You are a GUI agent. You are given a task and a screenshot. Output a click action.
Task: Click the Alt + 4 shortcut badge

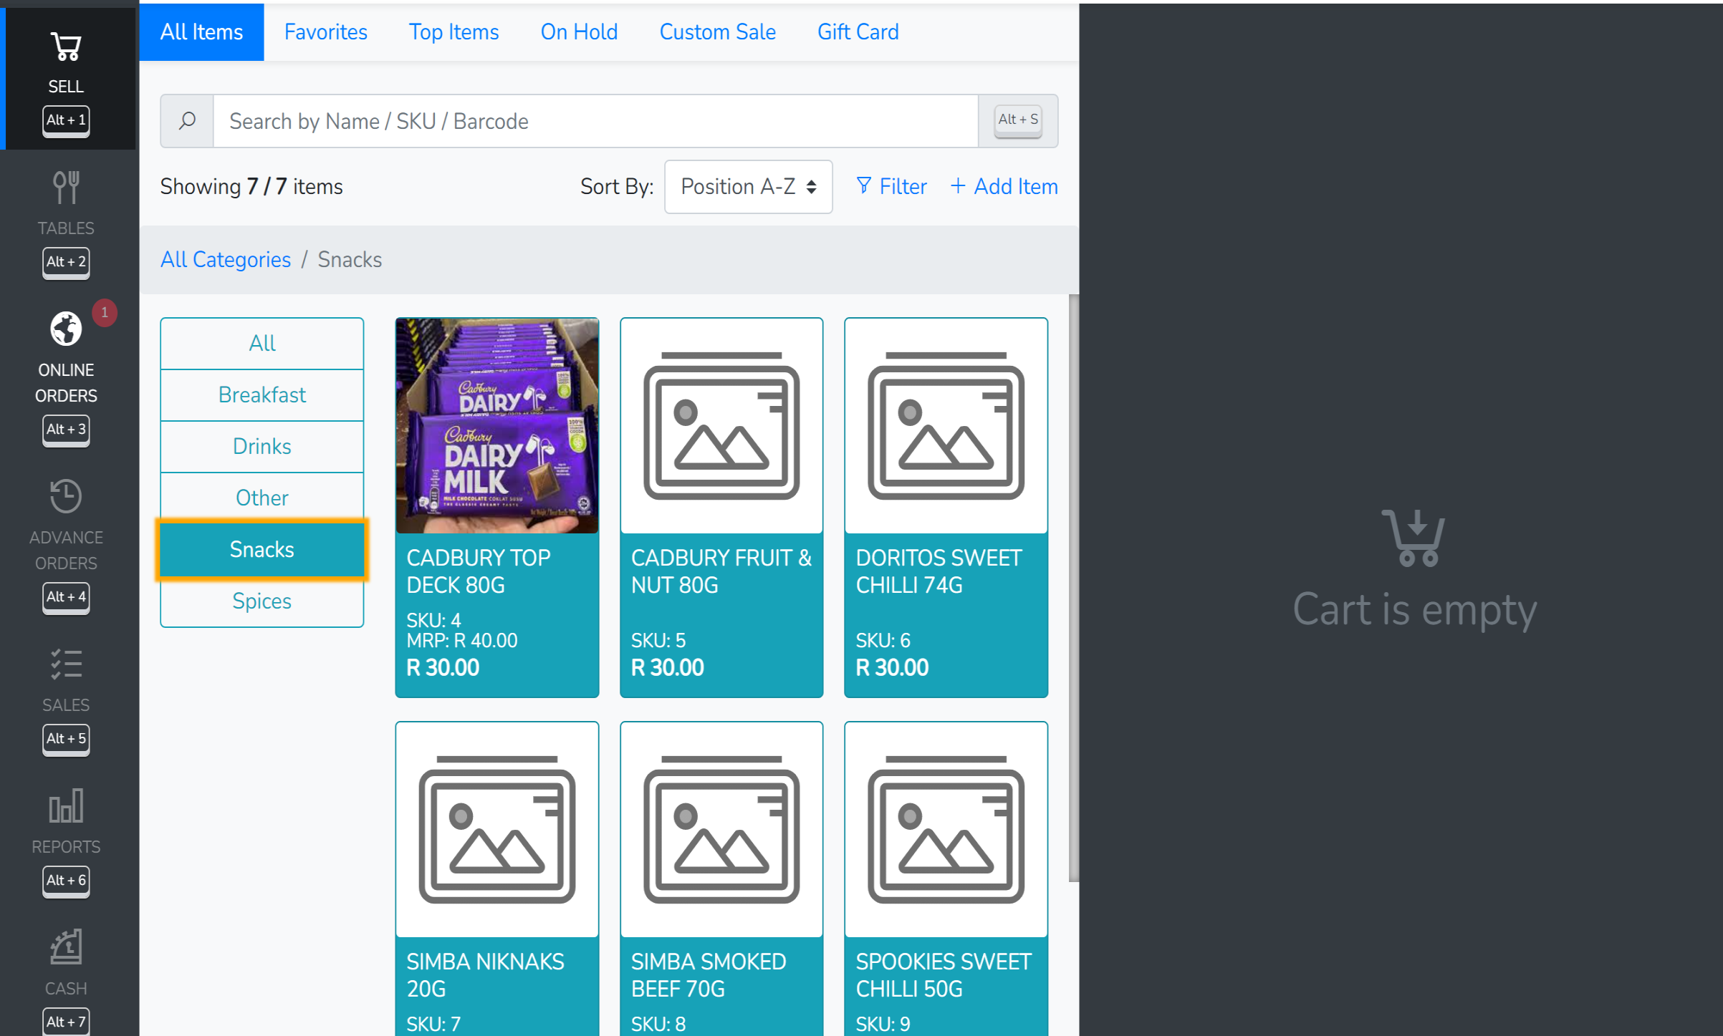click(x=66, y=597)
